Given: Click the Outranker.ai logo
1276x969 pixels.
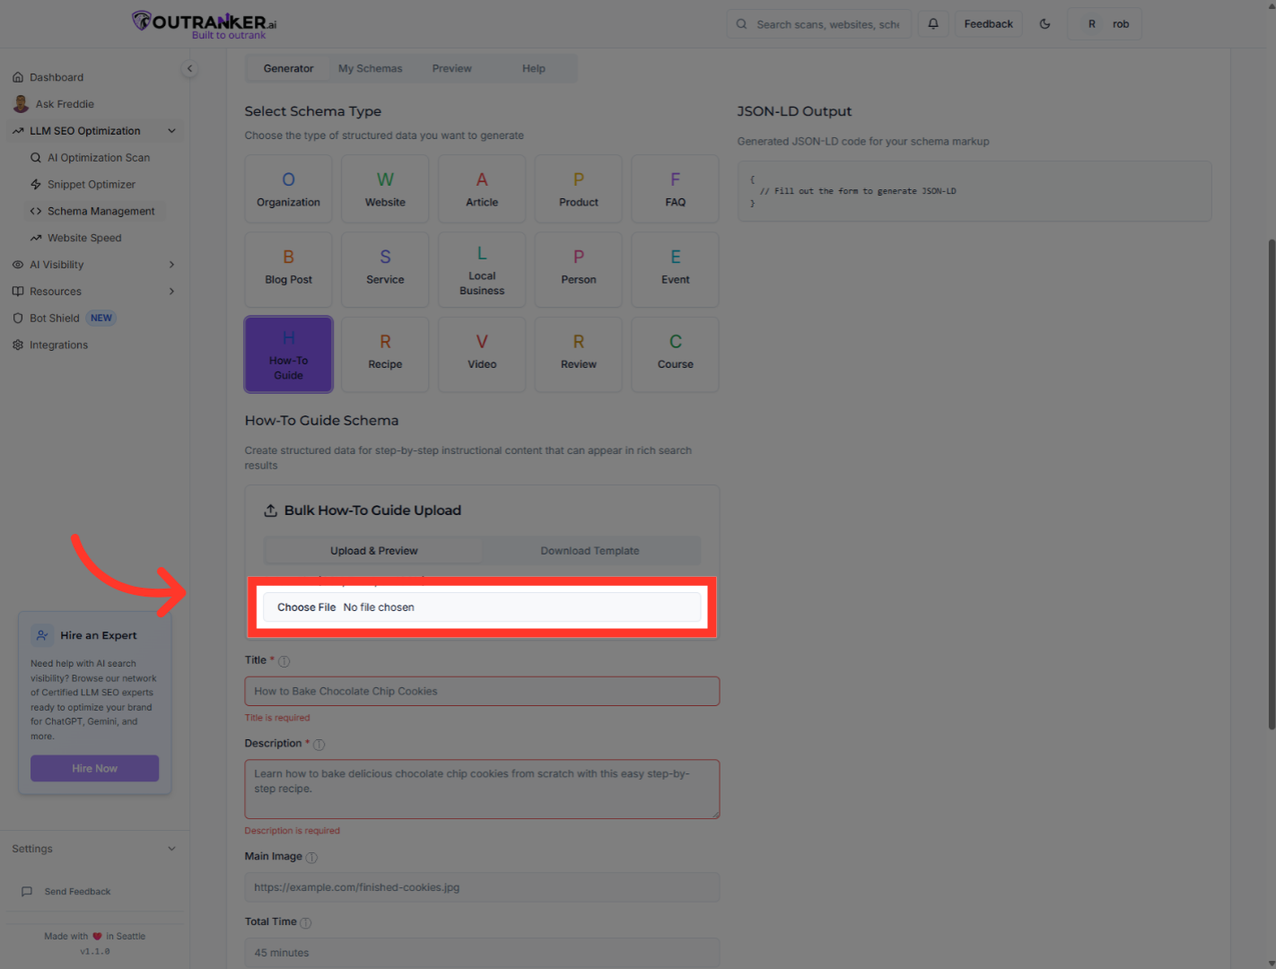Looking at the screenshot, I should click(205, 24).
